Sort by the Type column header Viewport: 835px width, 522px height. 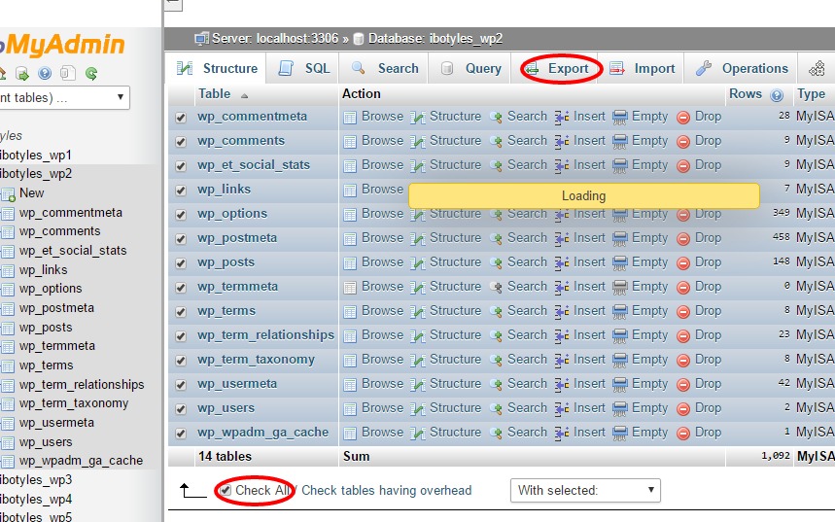[811, 94]
